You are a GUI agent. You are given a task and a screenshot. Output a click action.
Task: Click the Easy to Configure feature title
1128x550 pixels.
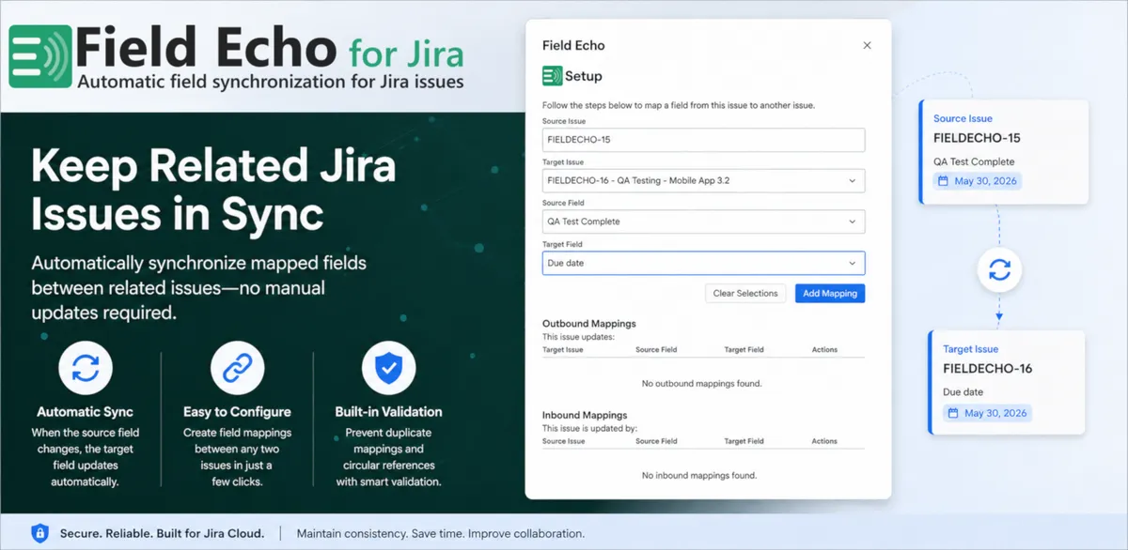coord(237,412)
